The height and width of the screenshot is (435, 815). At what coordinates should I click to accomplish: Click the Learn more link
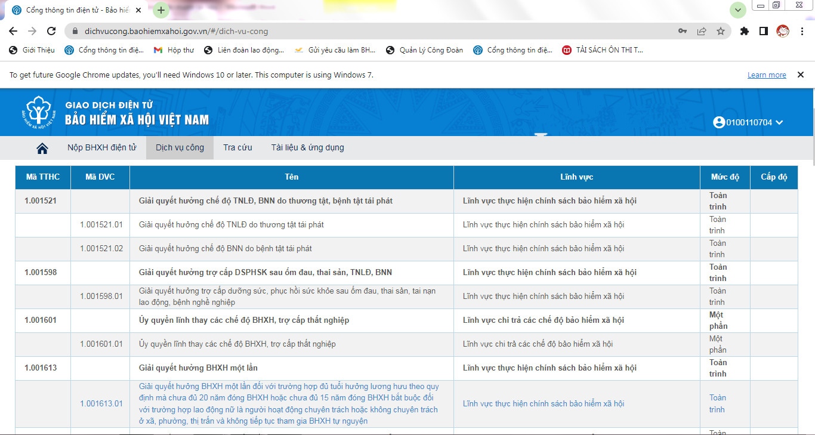tap(767, 75)
